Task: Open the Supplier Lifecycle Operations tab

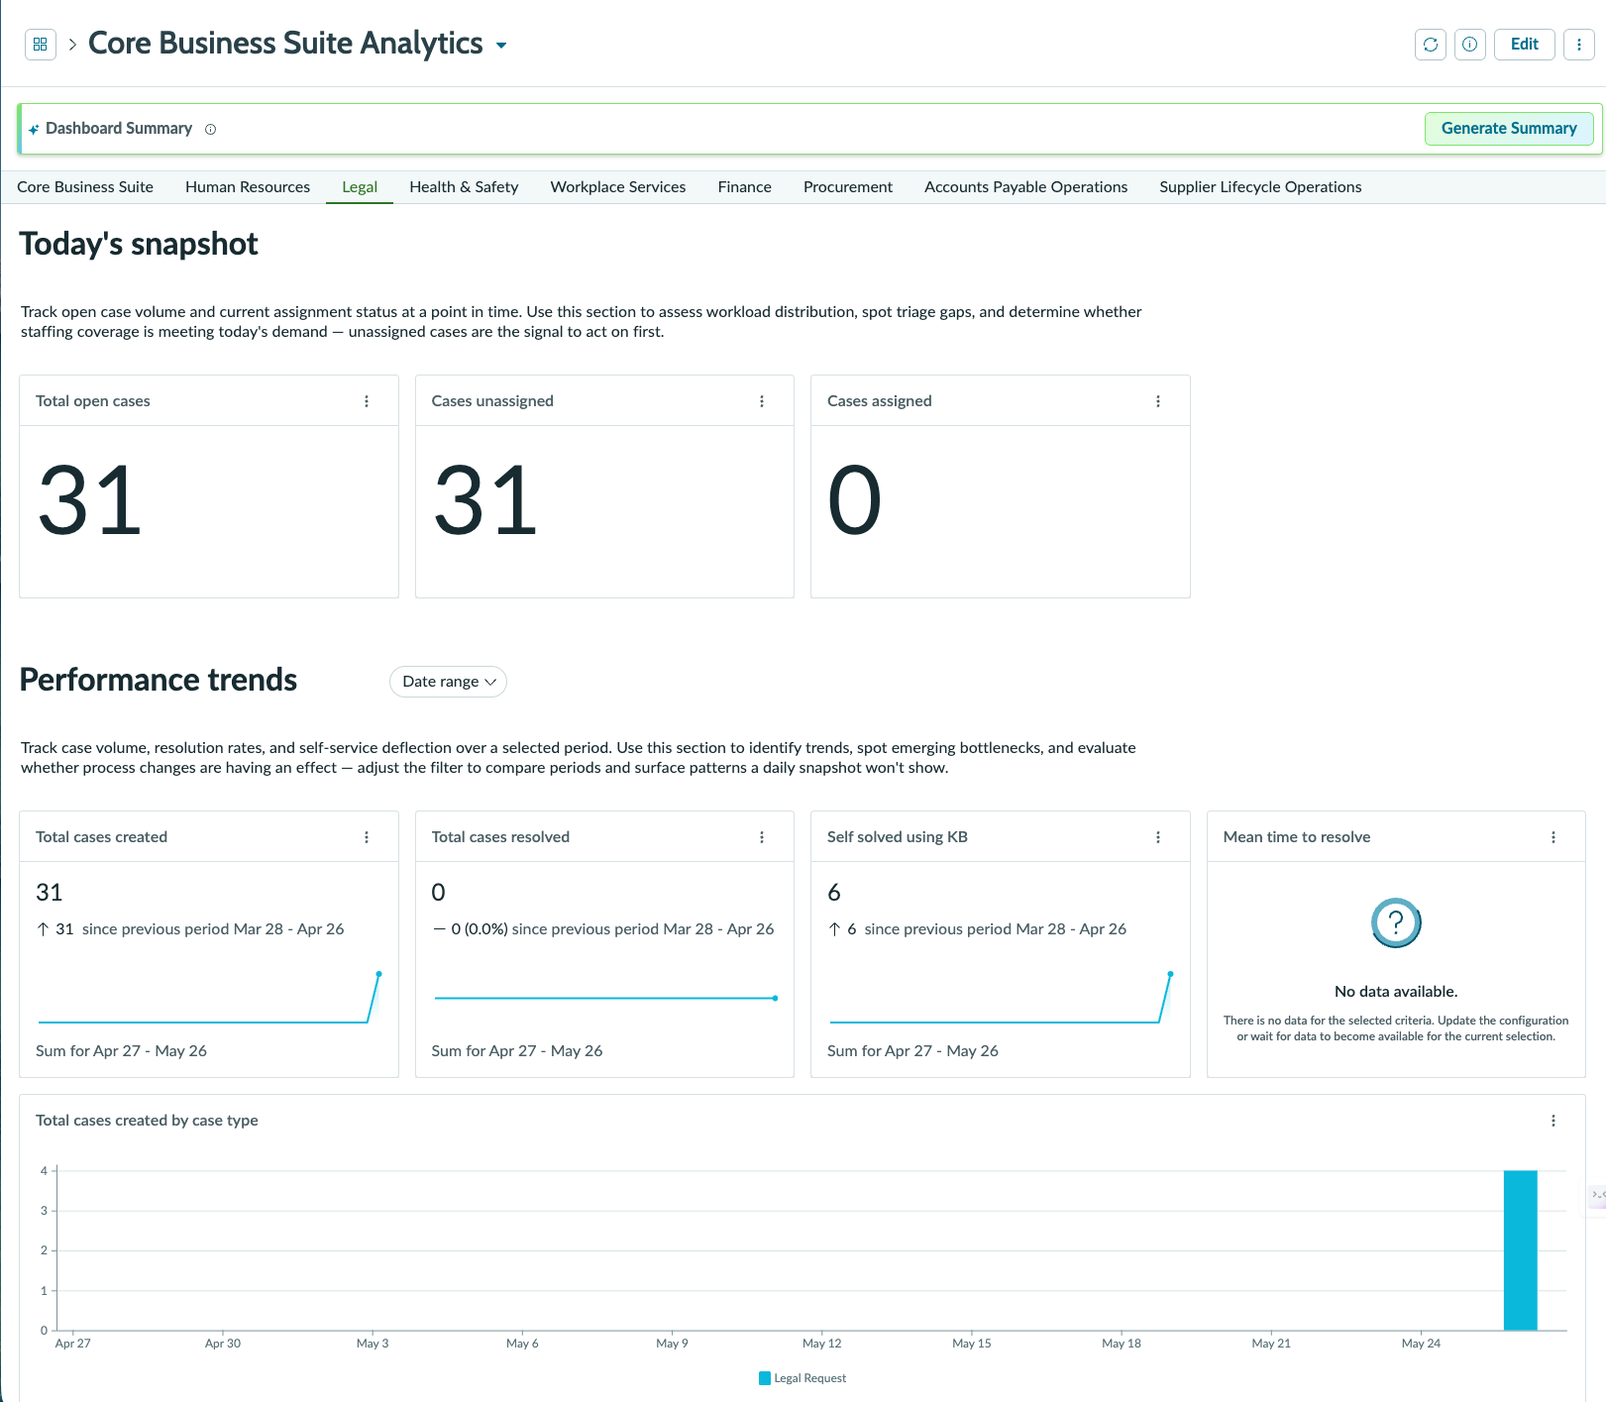Action: coord(1260,187)
